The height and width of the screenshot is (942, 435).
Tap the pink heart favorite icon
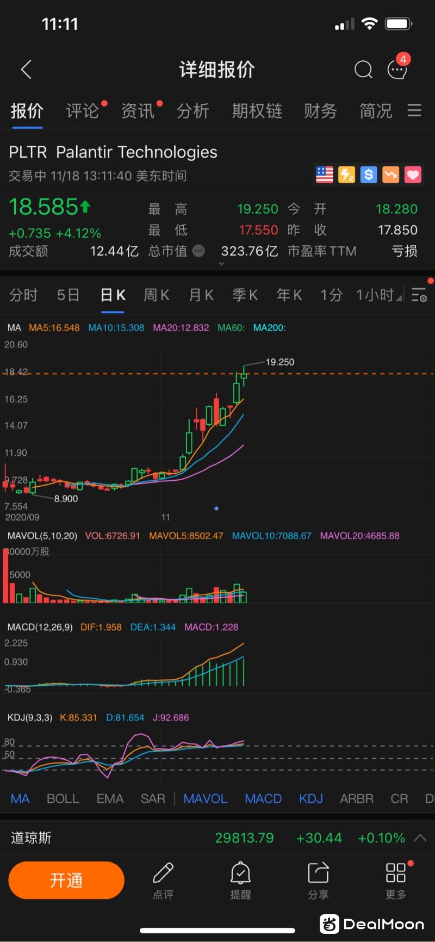pos(413,175)
